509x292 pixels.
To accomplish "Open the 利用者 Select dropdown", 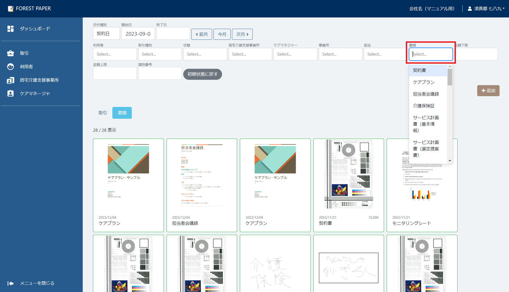I will (x=115, y=54).
